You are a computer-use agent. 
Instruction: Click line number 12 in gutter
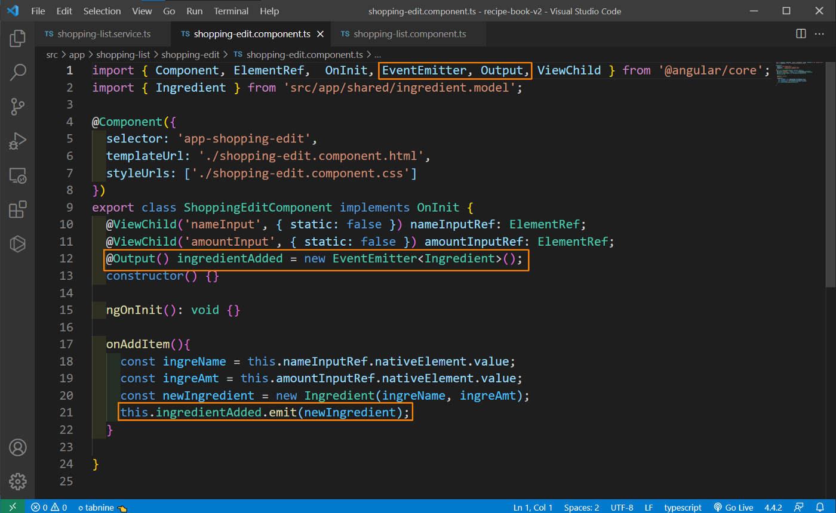[66, 258]
